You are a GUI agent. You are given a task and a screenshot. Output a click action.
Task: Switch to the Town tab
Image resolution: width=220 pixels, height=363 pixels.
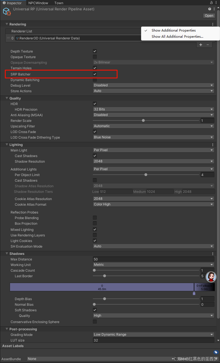tap(59, 3)
